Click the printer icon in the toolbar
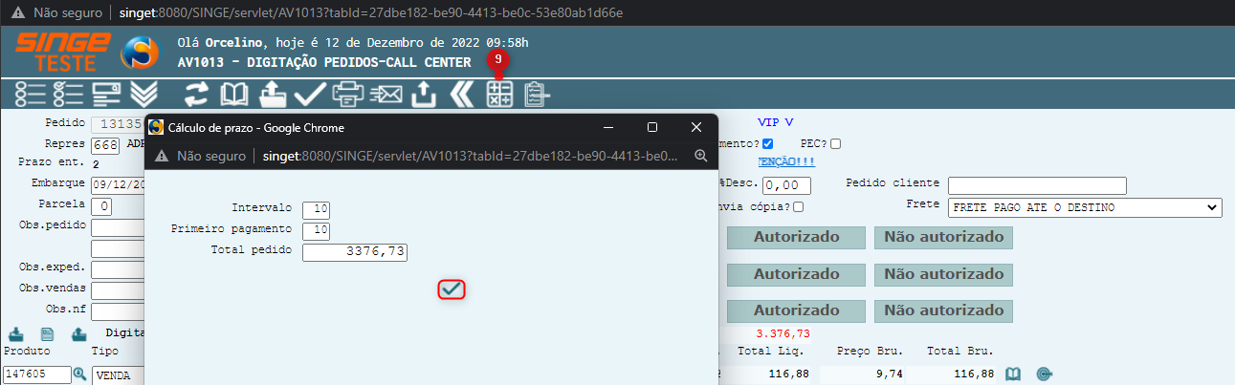The image size is (1235, 385). (x=349, y=94)
